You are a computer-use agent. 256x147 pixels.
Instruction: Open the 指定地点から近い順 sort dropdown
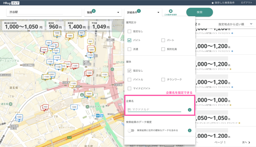235,24
